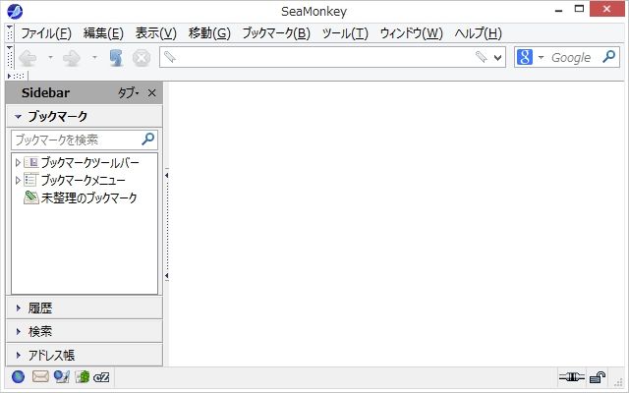The height and width of the screenshot is (393, 629).
Task: Click the Forward navigation arrow
Action: (72, 58)
